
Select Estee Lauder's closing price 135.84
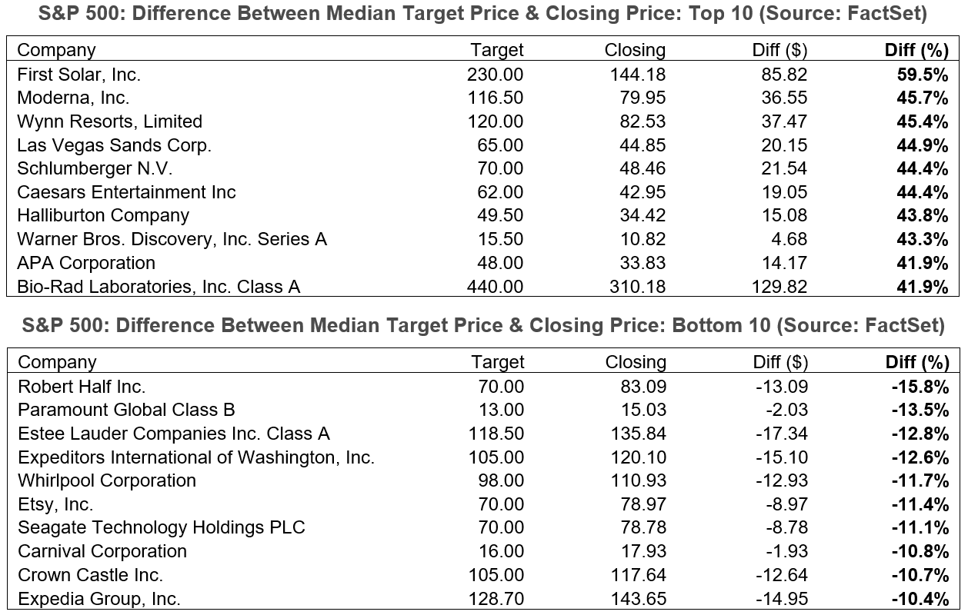(x=639, y=434)
